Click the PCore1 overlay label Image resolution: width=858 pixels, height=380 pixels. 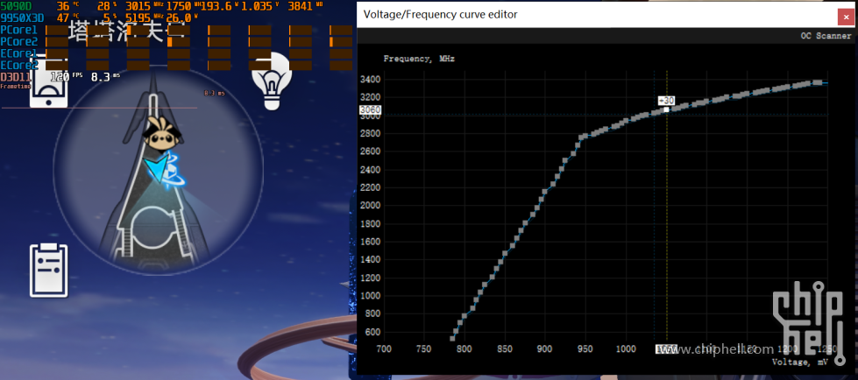(18, 30)
